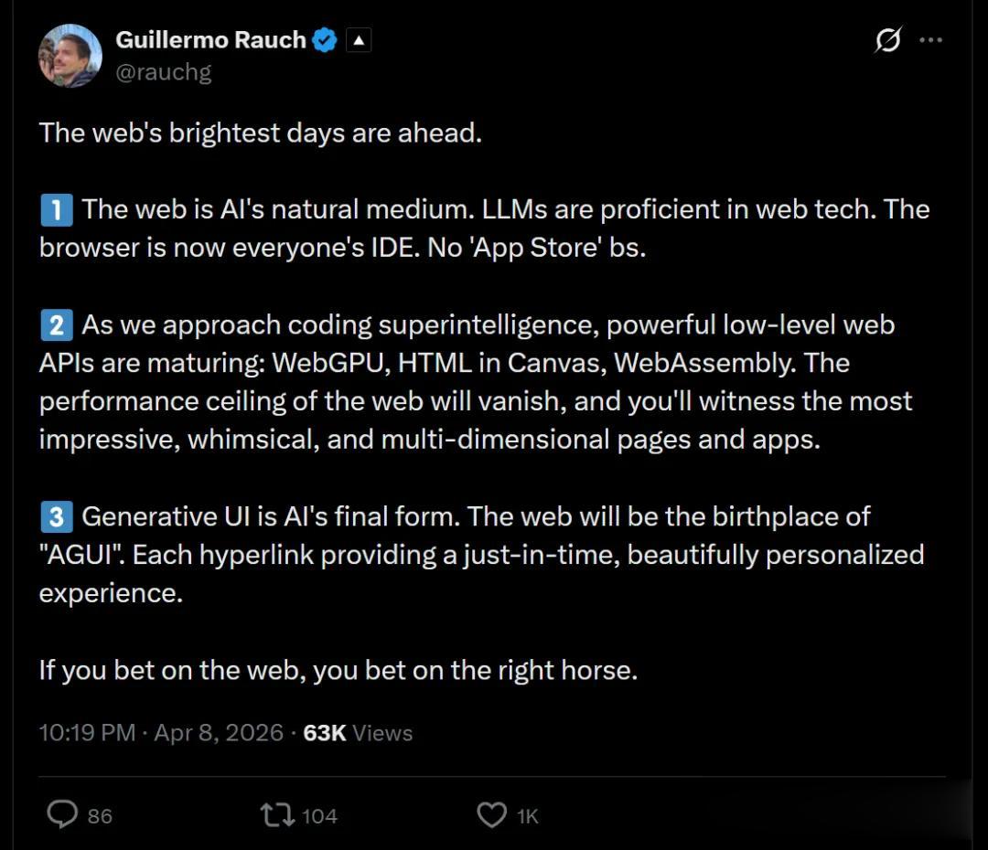Click the 86 replies count
This screenshot has width=988, height=850.
100,816
